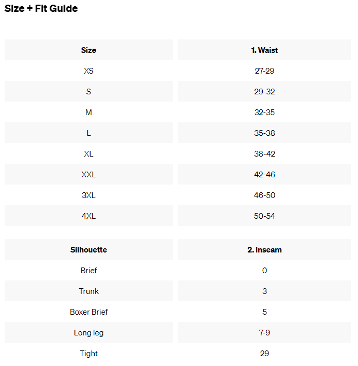
Task: Click the Size + Fit Guide heading
Action: click(x=41, y=8)
